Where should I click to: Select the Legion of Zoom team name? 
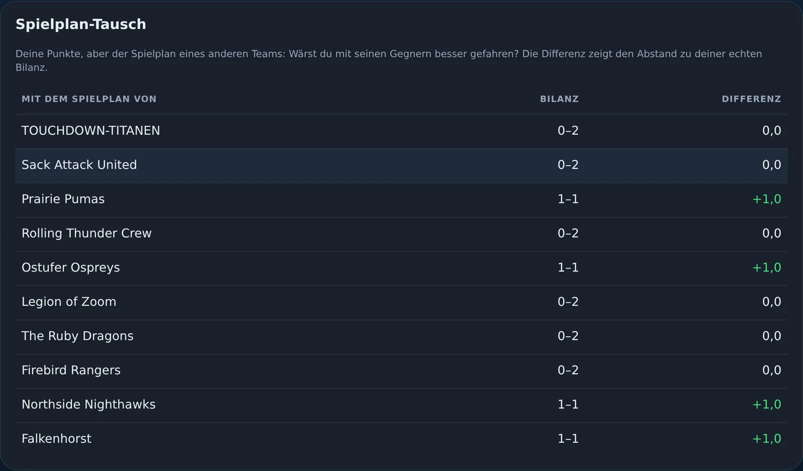click(69, 302)
